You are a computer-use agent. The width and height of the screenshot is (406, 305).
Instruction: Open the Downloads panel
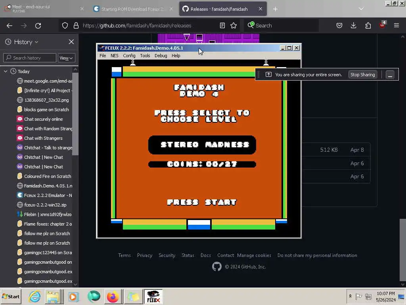[x=353, y=25]
